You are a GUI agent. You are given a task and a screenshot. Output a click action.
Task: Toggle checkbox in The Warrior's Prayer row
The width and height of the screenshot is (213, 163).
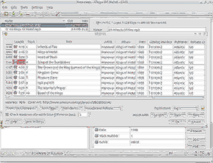point(15,88)
